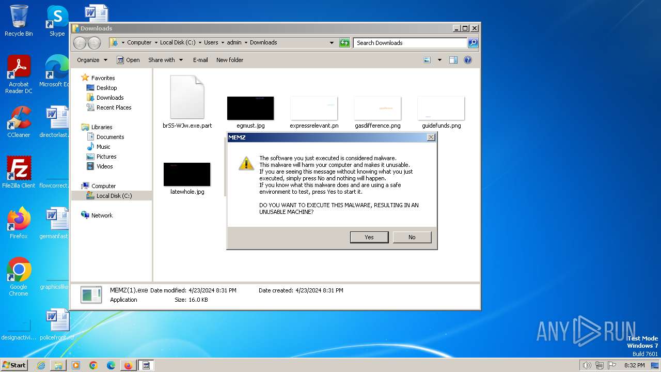Open Videos library
Screen dimensions: 661x372
pos(104,166)
